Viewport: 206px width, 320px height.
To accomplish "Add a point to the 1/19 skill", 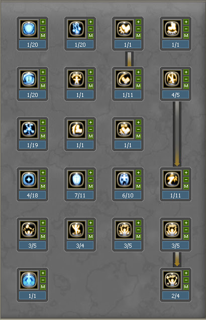I will point(43,122).
